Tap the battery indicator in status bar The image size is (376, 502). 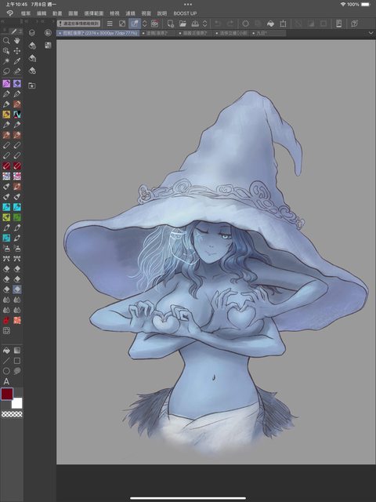pyautogui.click(x=366, y=5)
